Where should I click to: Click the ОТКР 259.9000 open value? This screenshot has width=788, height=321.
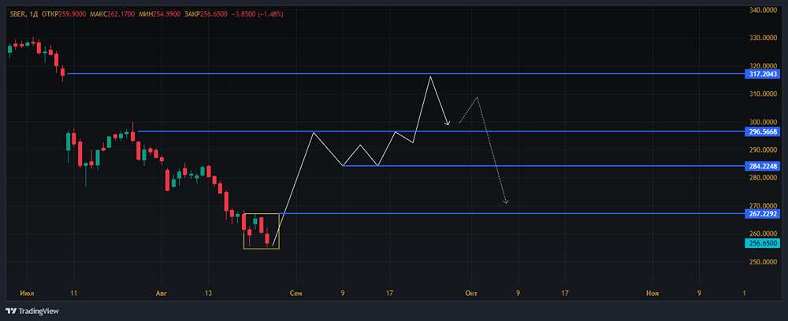[64, 14]
